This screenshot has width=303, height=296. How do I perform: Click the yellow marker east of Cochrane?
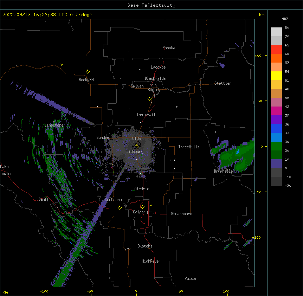pyautogui.click(x=120, y=207)
